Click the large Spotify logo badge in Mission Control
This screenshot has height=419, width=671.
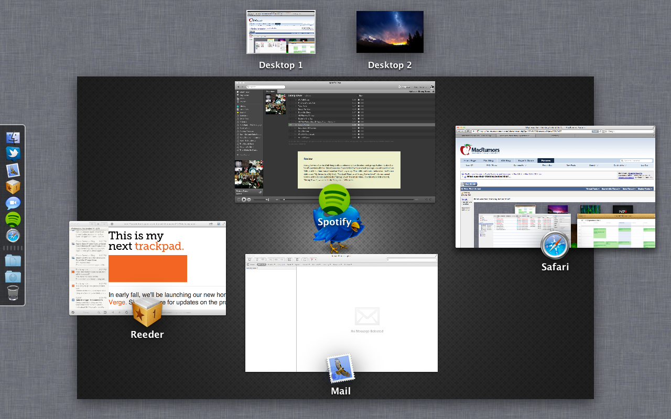334,200
